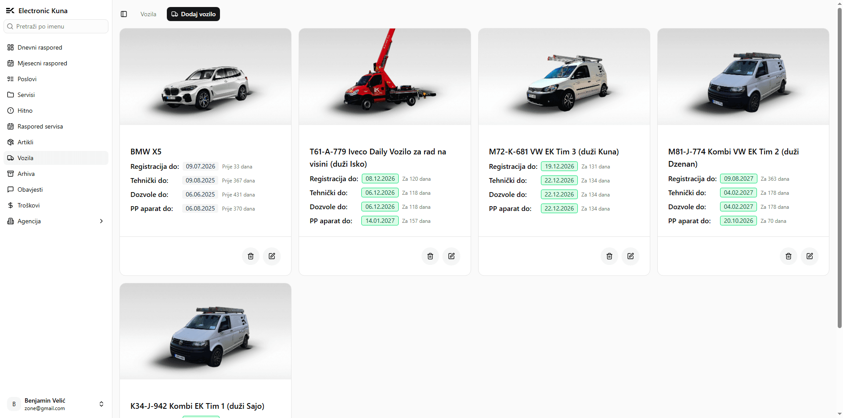Focus the Pretraži po imenu search field
843x418 pixels.
point(56,26)
